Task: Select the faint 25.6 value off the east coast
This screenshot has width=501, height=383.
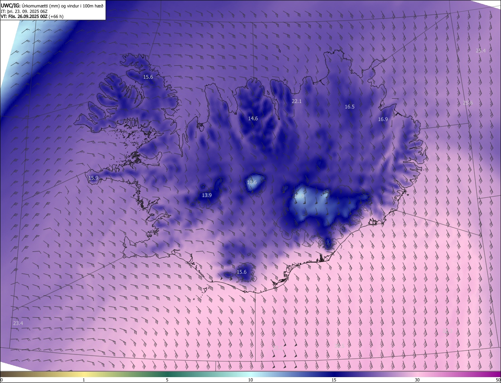Action: [468, 103]
